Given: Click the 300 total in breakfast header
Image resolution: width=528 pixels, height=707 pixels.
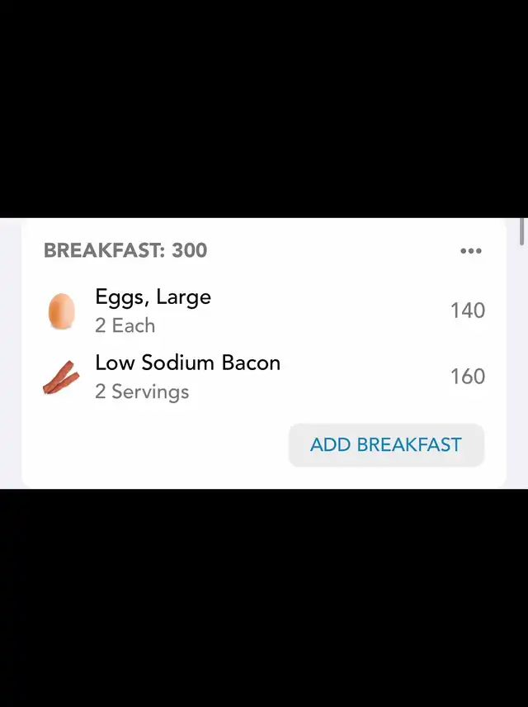Looking at the screenshot, I should coord(190,250).
